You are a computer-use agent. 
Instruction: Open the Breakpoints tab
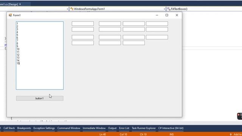[x=24, y=128]
